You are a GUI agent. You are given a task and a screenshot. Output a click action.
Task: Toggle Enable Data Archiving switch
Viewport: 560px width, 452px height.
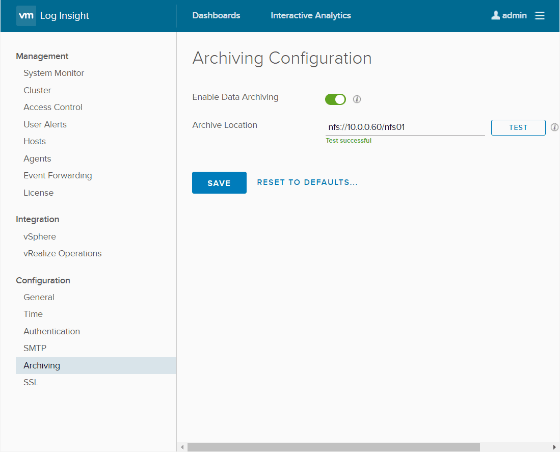tap(335, 99)
